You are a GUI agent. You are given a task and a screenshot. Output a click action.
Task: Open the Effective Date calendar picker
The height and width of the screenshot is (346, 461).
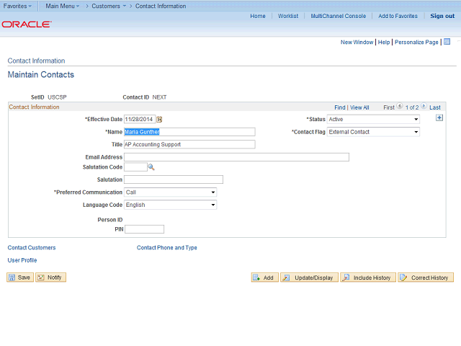click(x=160, y=120)
